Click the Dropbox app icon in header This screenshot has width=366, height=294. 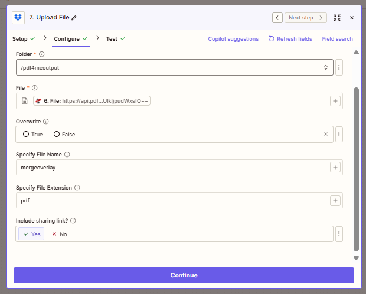point(19,18)
